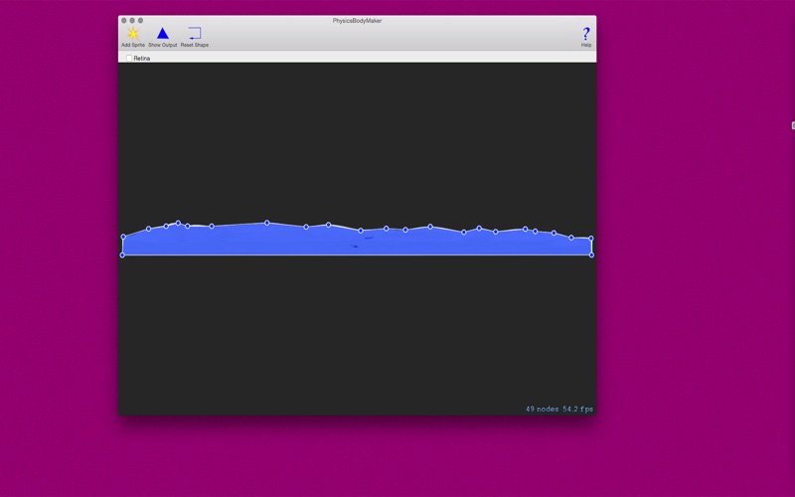The width and height of the screenshot is (795, 497).
Task: Zoom the PhysicsBodyMaker window with the third button
Action: [140, 21]
